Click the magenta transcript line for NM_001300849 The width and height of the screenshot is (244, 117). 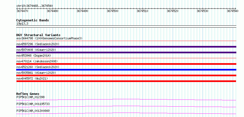pos(126,113)
